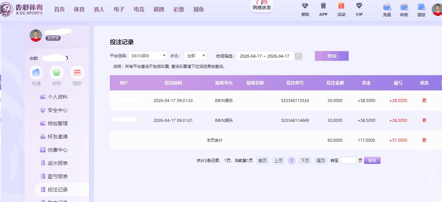The height and width of the screenshot is (202, 442).
Task: Click the top-right 充值 wallet icon
Action: 387,7
